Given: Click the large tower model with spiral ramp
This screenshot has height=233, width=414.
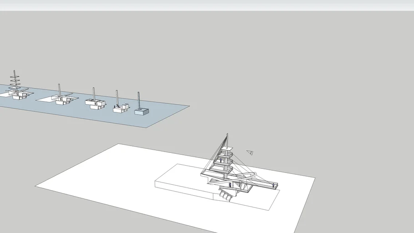Looking at the screenshot, I should coord(226,169).
